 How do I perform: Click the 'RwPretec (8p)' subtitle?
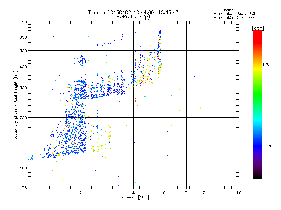133,17
